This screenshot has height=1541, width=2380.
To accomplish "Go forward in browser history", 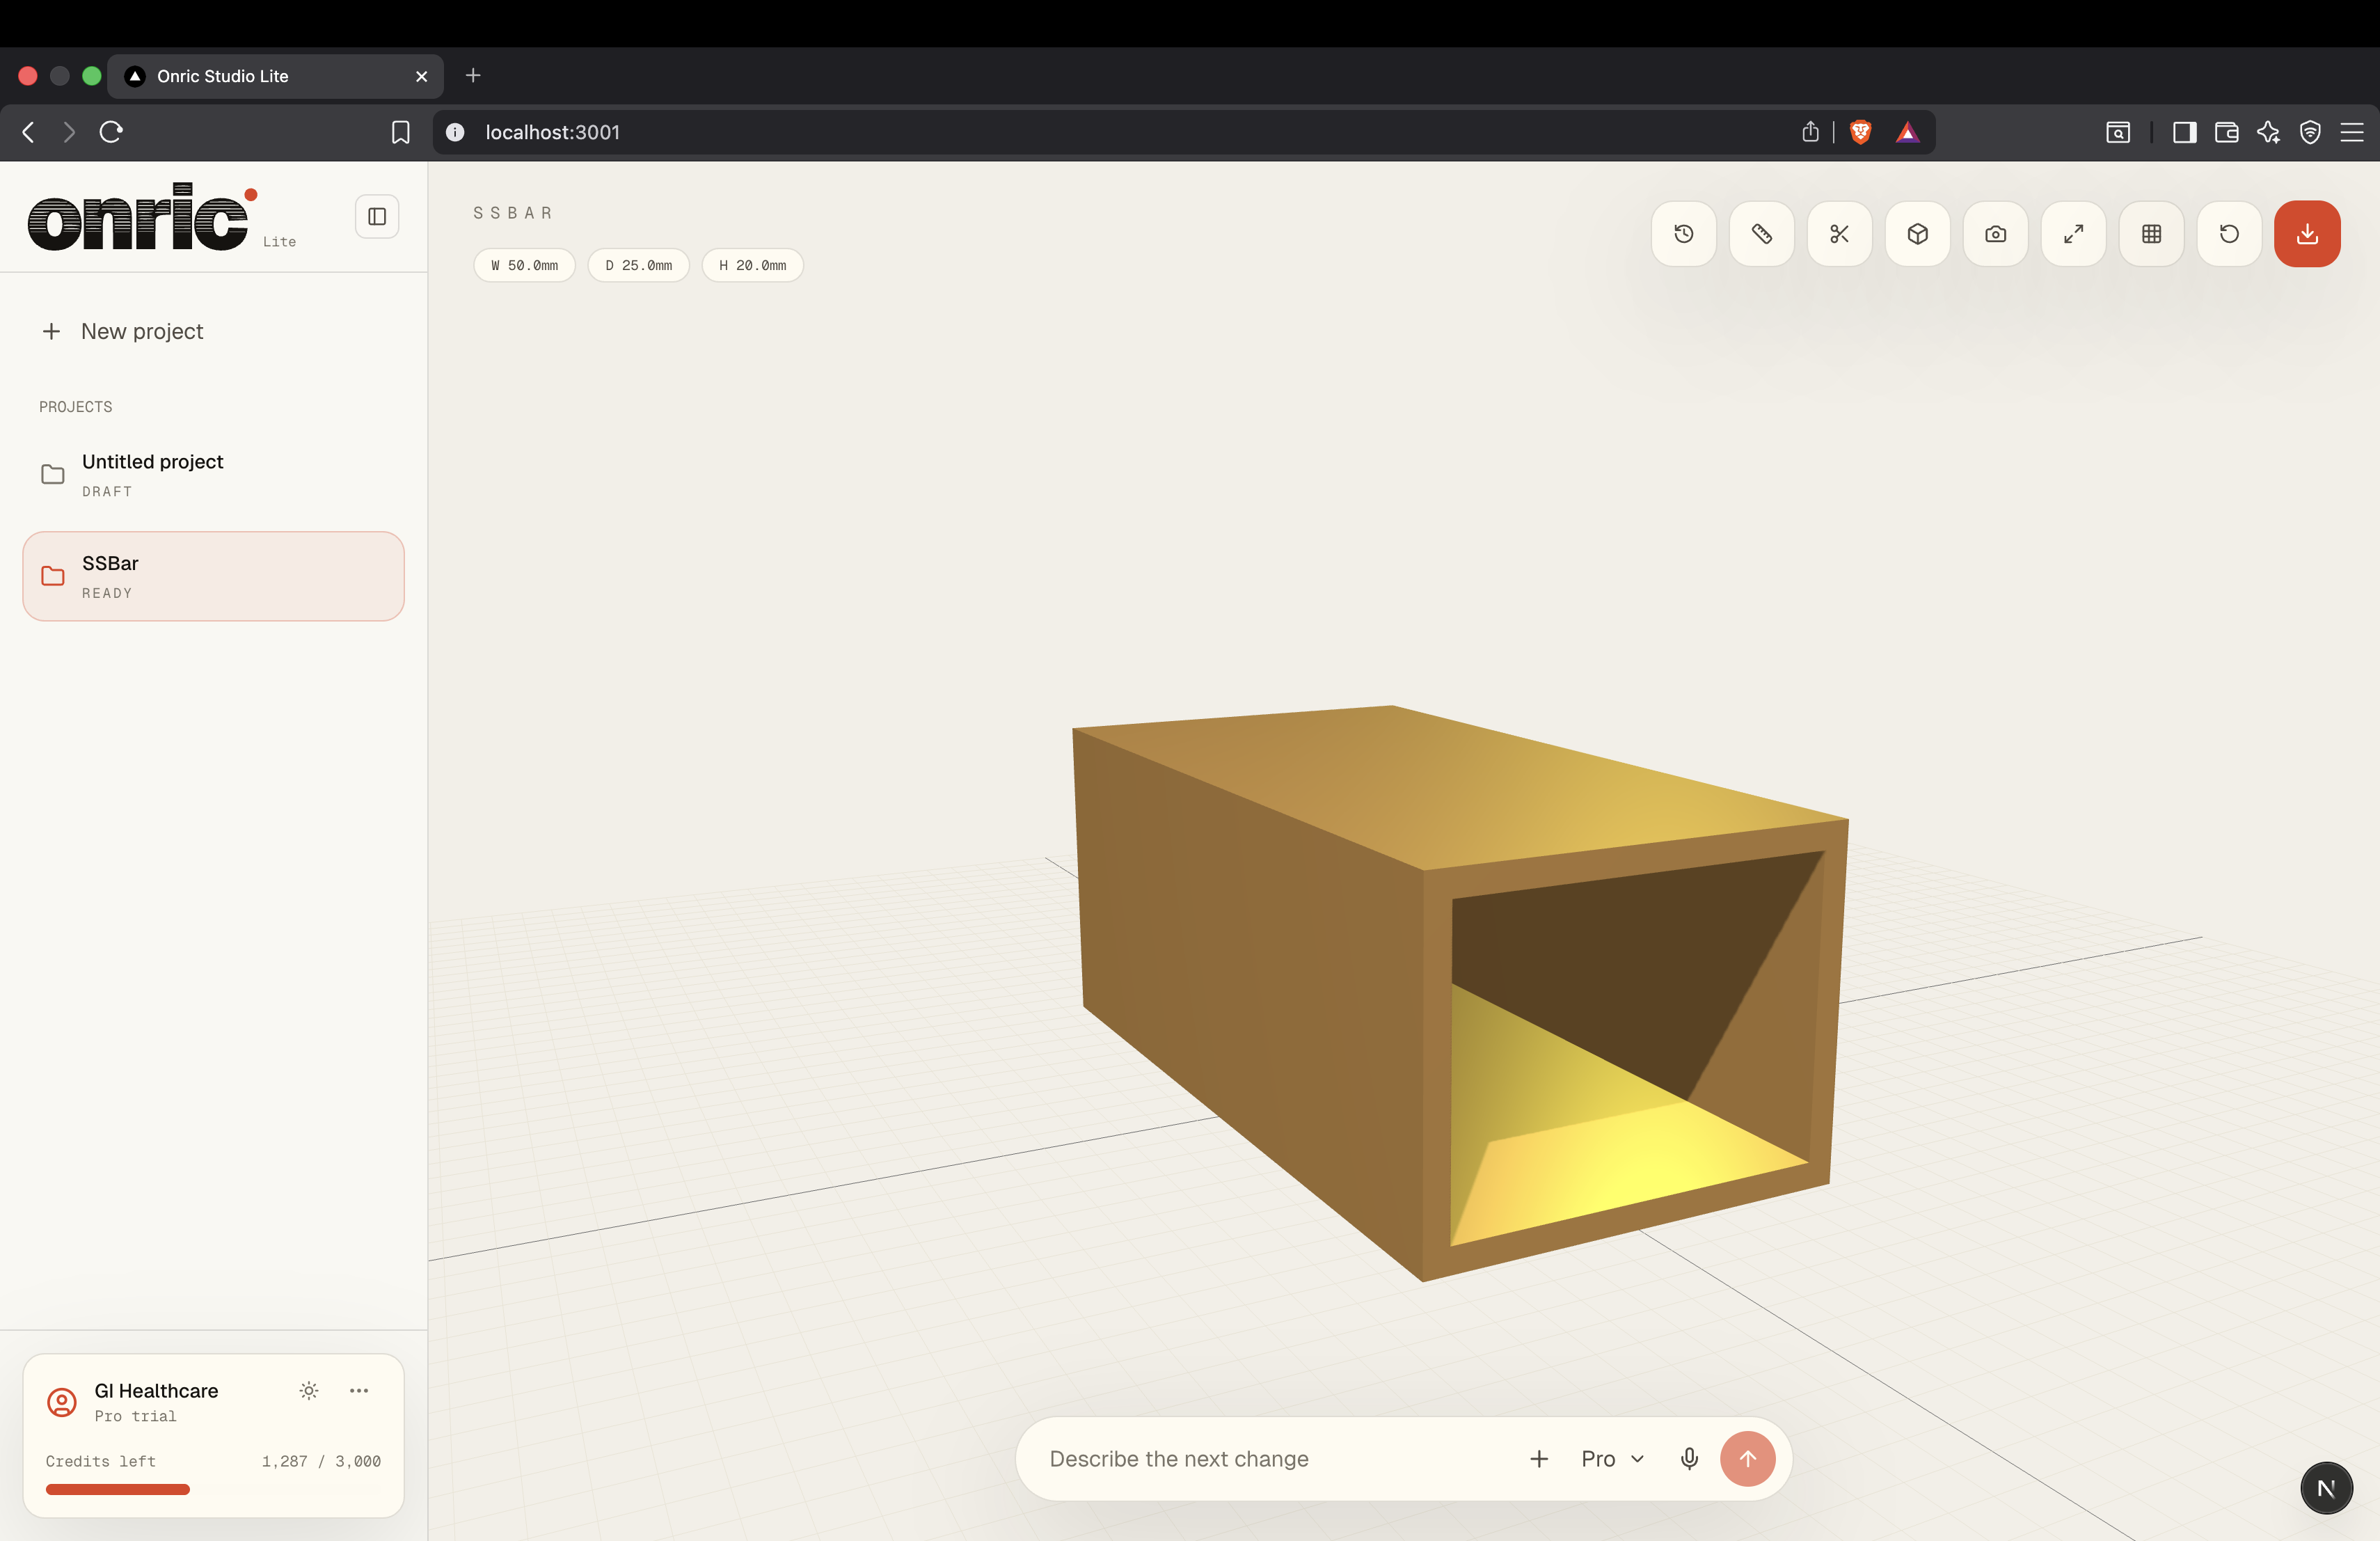I will pos(69,132).
